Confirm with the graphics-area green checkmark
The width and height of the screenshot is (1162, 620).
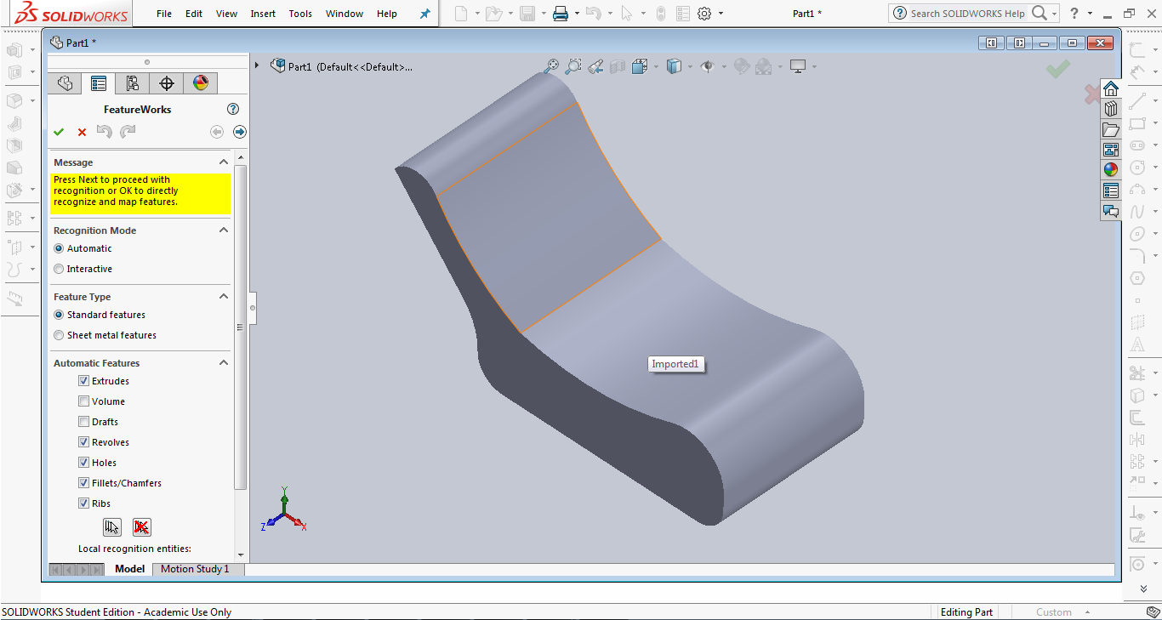1058,70
